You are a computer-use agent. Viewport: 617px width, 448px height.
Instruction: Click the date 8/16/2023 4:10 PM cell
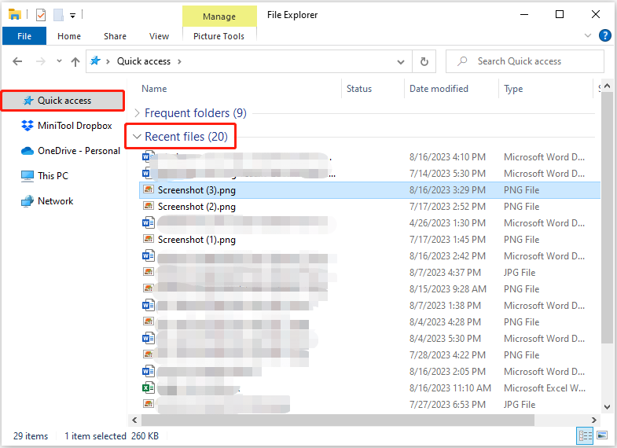447,157
